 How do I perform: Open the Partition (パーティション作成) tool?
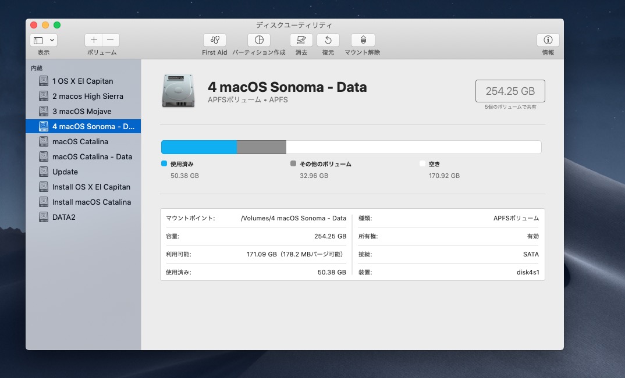tap(259, 40)
